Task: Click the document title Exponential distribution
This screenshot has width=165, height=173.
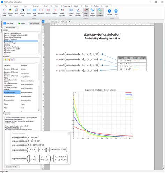Action: pos(102,34)
